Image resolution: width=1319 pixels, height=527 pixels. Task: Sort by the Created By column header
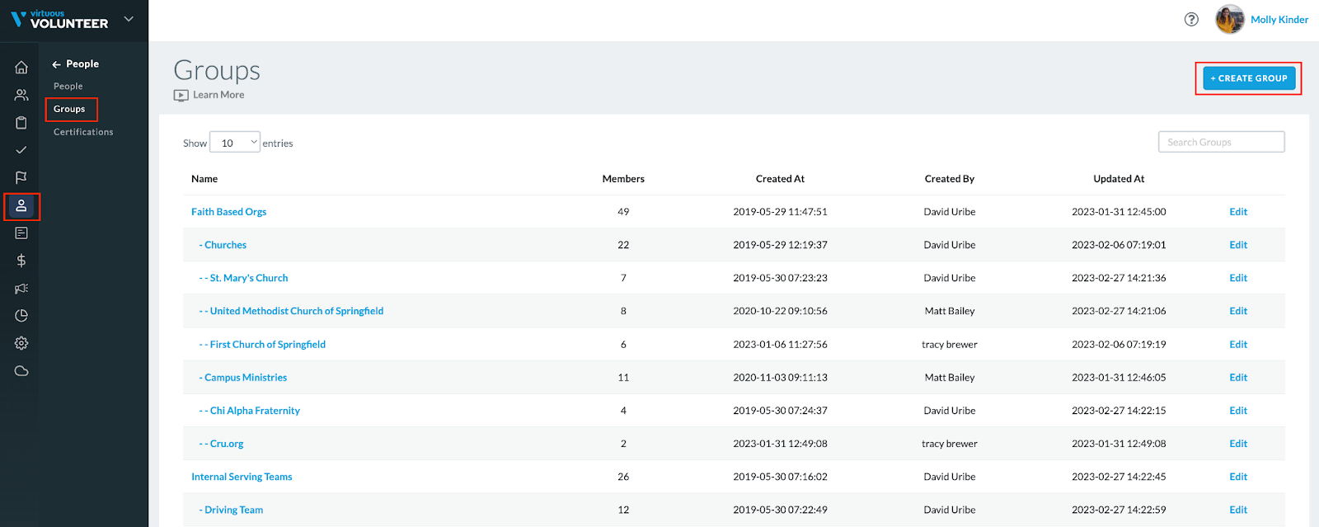tap(950, 179)
